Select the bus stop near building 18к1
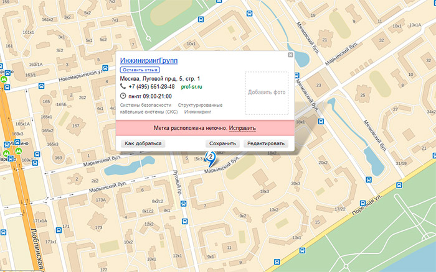This screenshot has width=436, height=272. (x=321, y=122)
